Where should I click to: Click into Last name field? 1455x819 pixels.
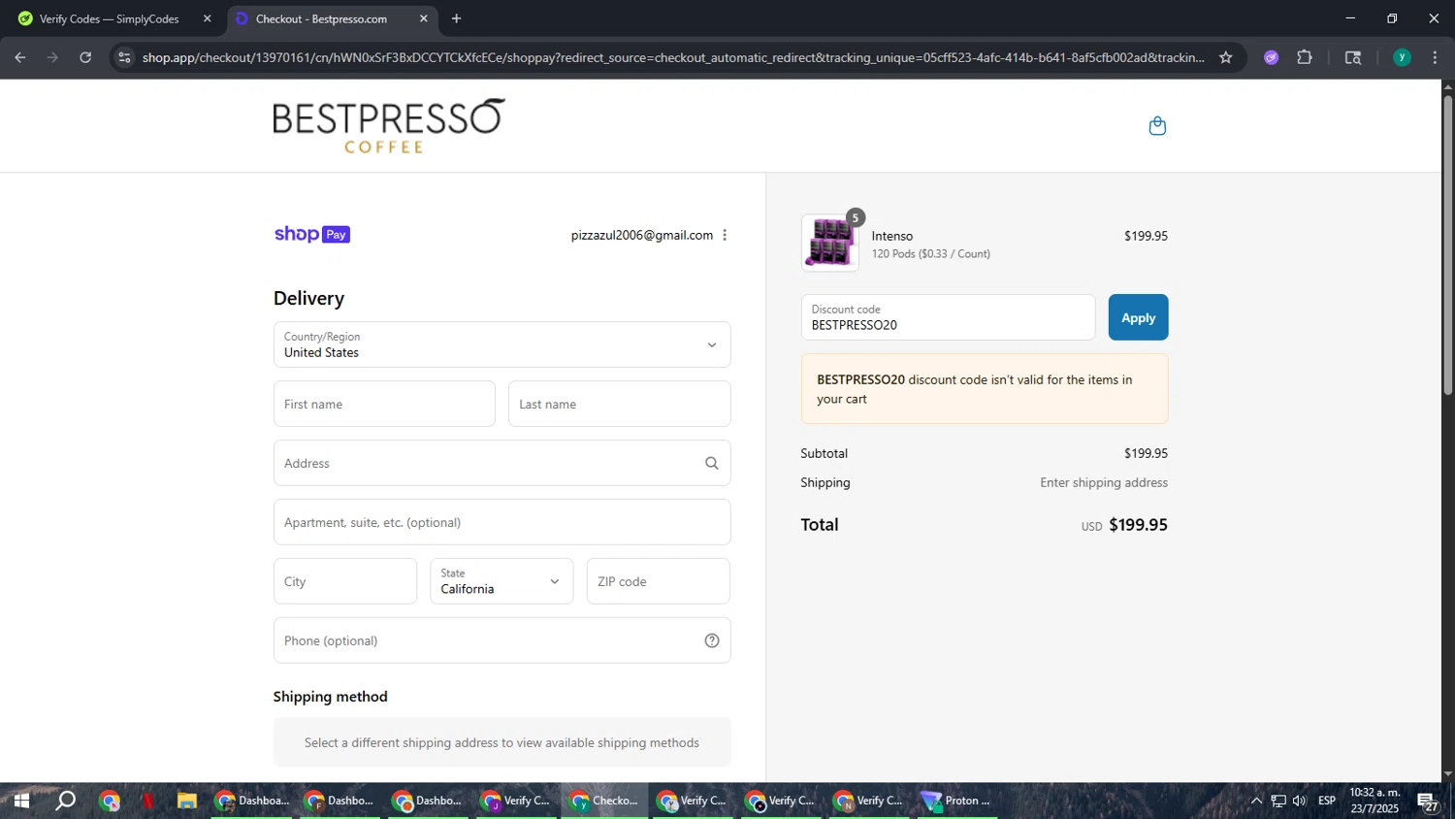click(x=619, y=404)
